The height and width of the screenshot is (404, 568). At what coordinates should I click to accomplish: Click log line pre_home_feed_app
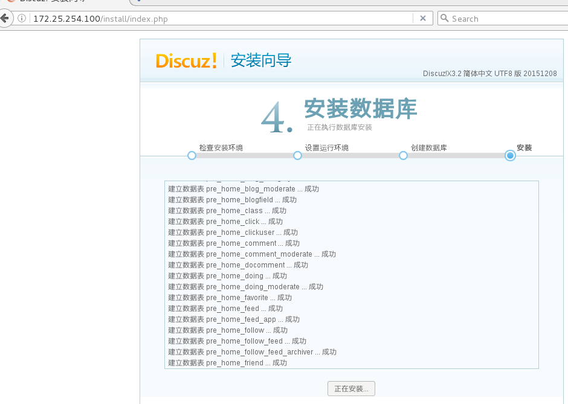point(234,319)
